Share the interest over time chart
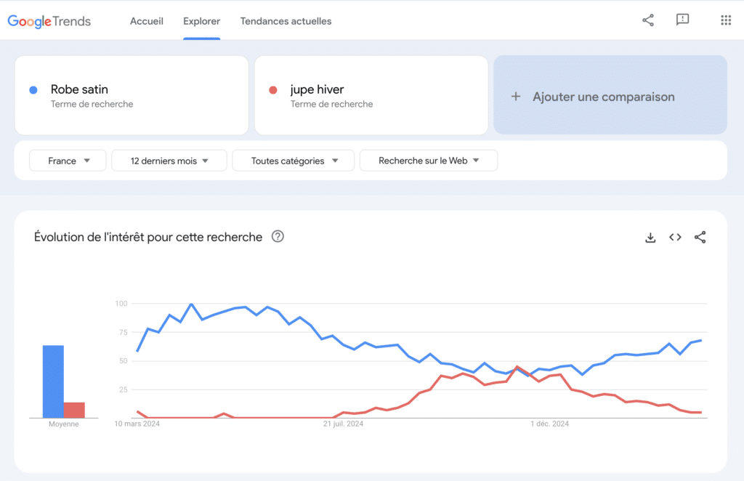 pyautogui.click(x=700, y=237)
